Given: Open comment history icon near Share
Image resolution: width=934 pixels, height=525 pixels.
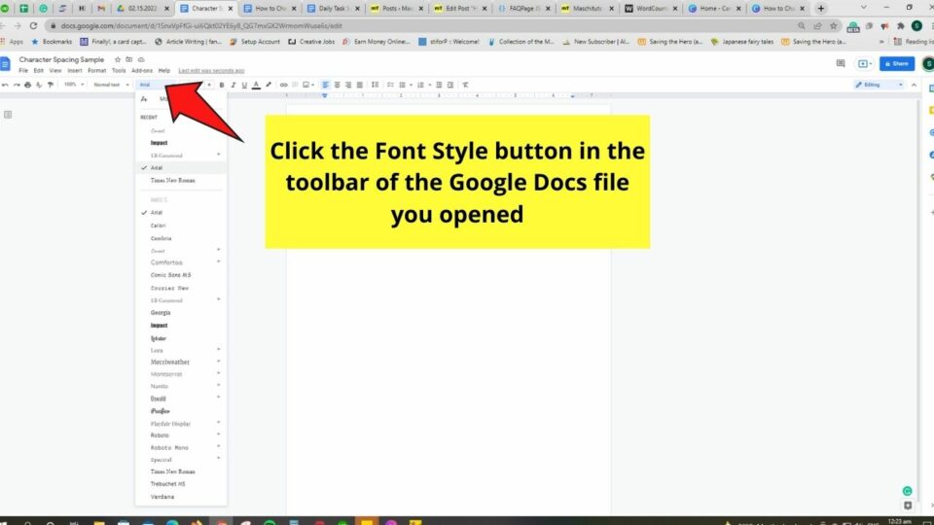Looking at the screenshot, I should [841, 63].
